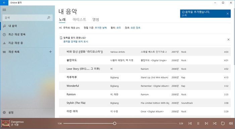
Task: Switch to the 앨범 tab
Action: click(x=96, y=19)
